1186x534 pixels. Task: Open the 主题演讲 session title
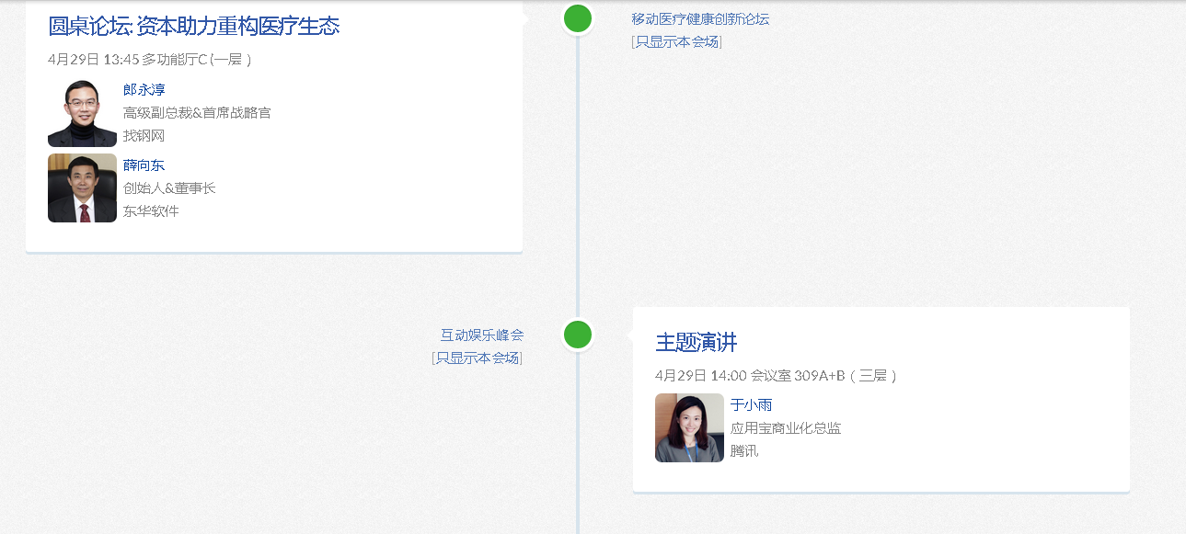pyautogui.click(x=697, y=343)
